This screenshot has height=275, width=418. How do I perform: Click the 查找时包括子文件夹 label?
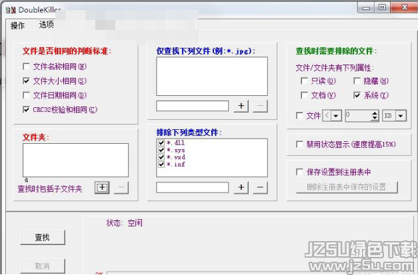tap(50, 188)
